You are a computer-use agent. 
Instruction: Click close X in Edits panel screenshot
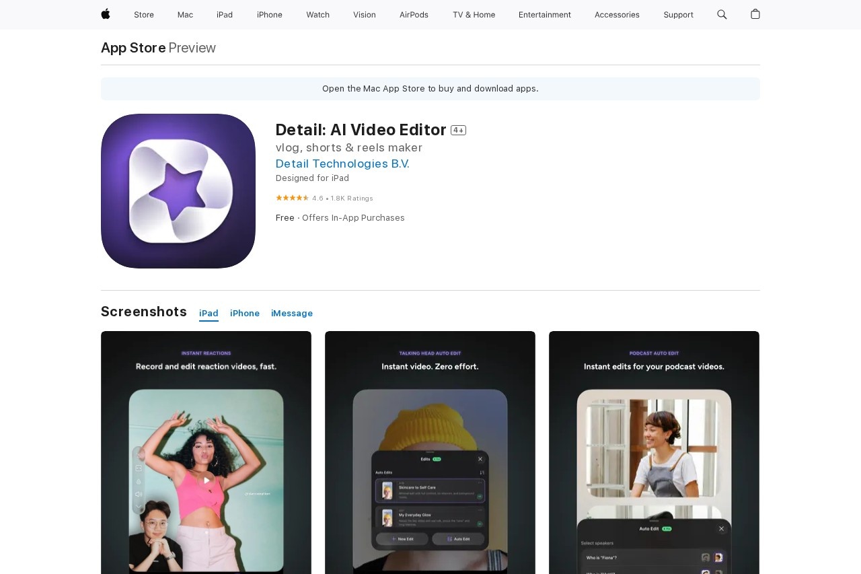tap(480, 459)
